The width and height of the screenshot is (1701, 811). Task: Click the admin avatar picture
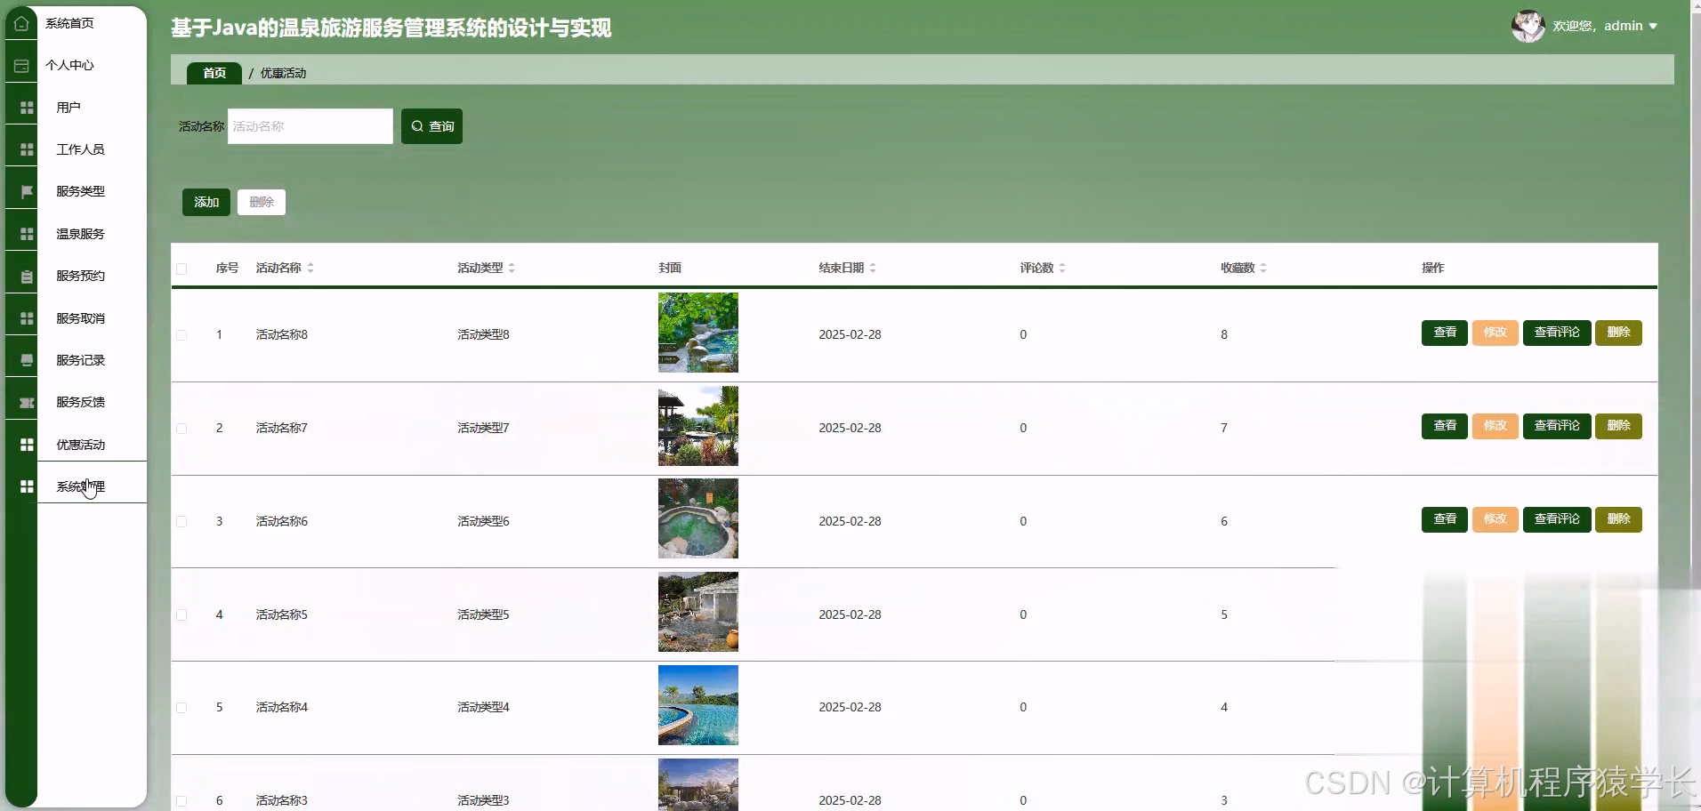[x=1528, y=26]
